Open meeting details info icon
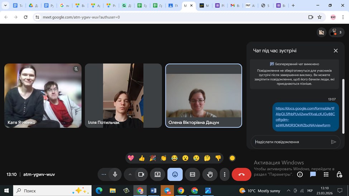 click(x=300, y=175)
